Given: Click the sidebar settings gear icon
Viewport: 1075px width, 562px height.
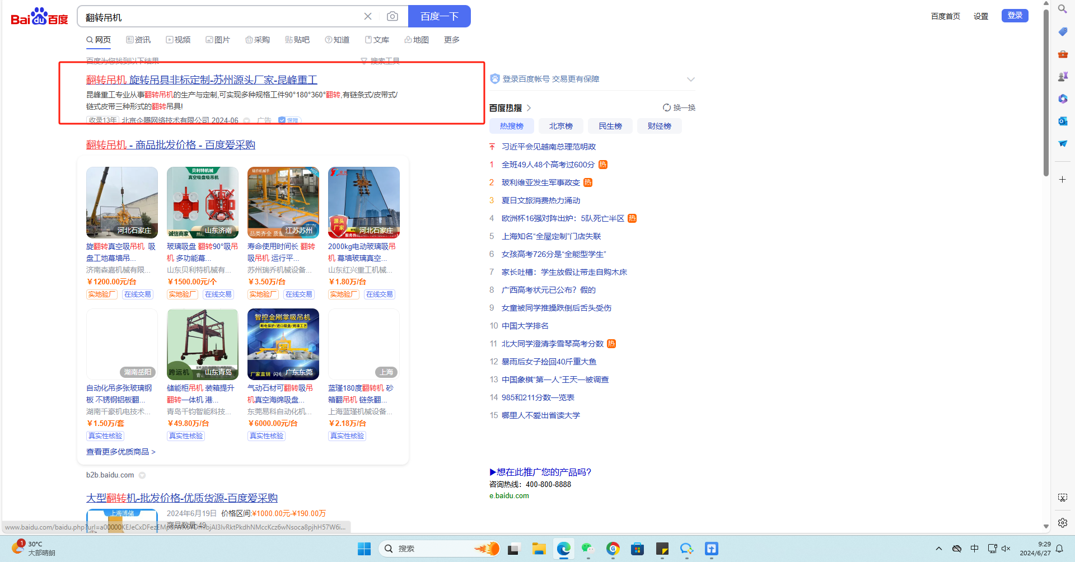Looking at the screenshot, I should click(x=1062, y=523).
